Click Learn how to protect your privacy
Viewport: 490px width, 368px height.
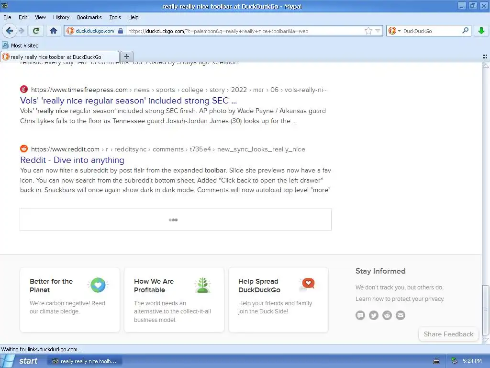(x=400, y=299)
